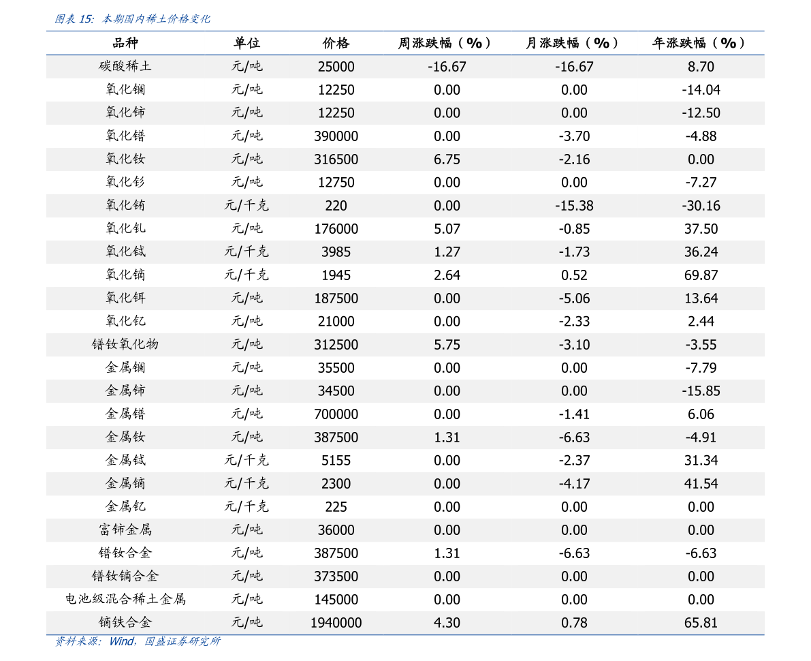This screenshot has height=661, width=811.
Task: Click the source note 资料来源 Wind
Action: pos(137,641)
